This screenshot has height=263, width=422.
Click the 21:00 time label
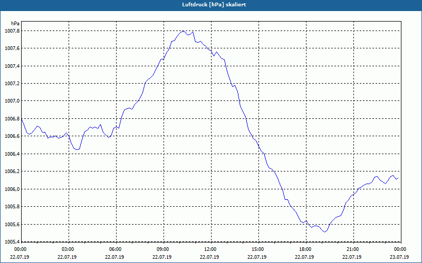(353, 249)
